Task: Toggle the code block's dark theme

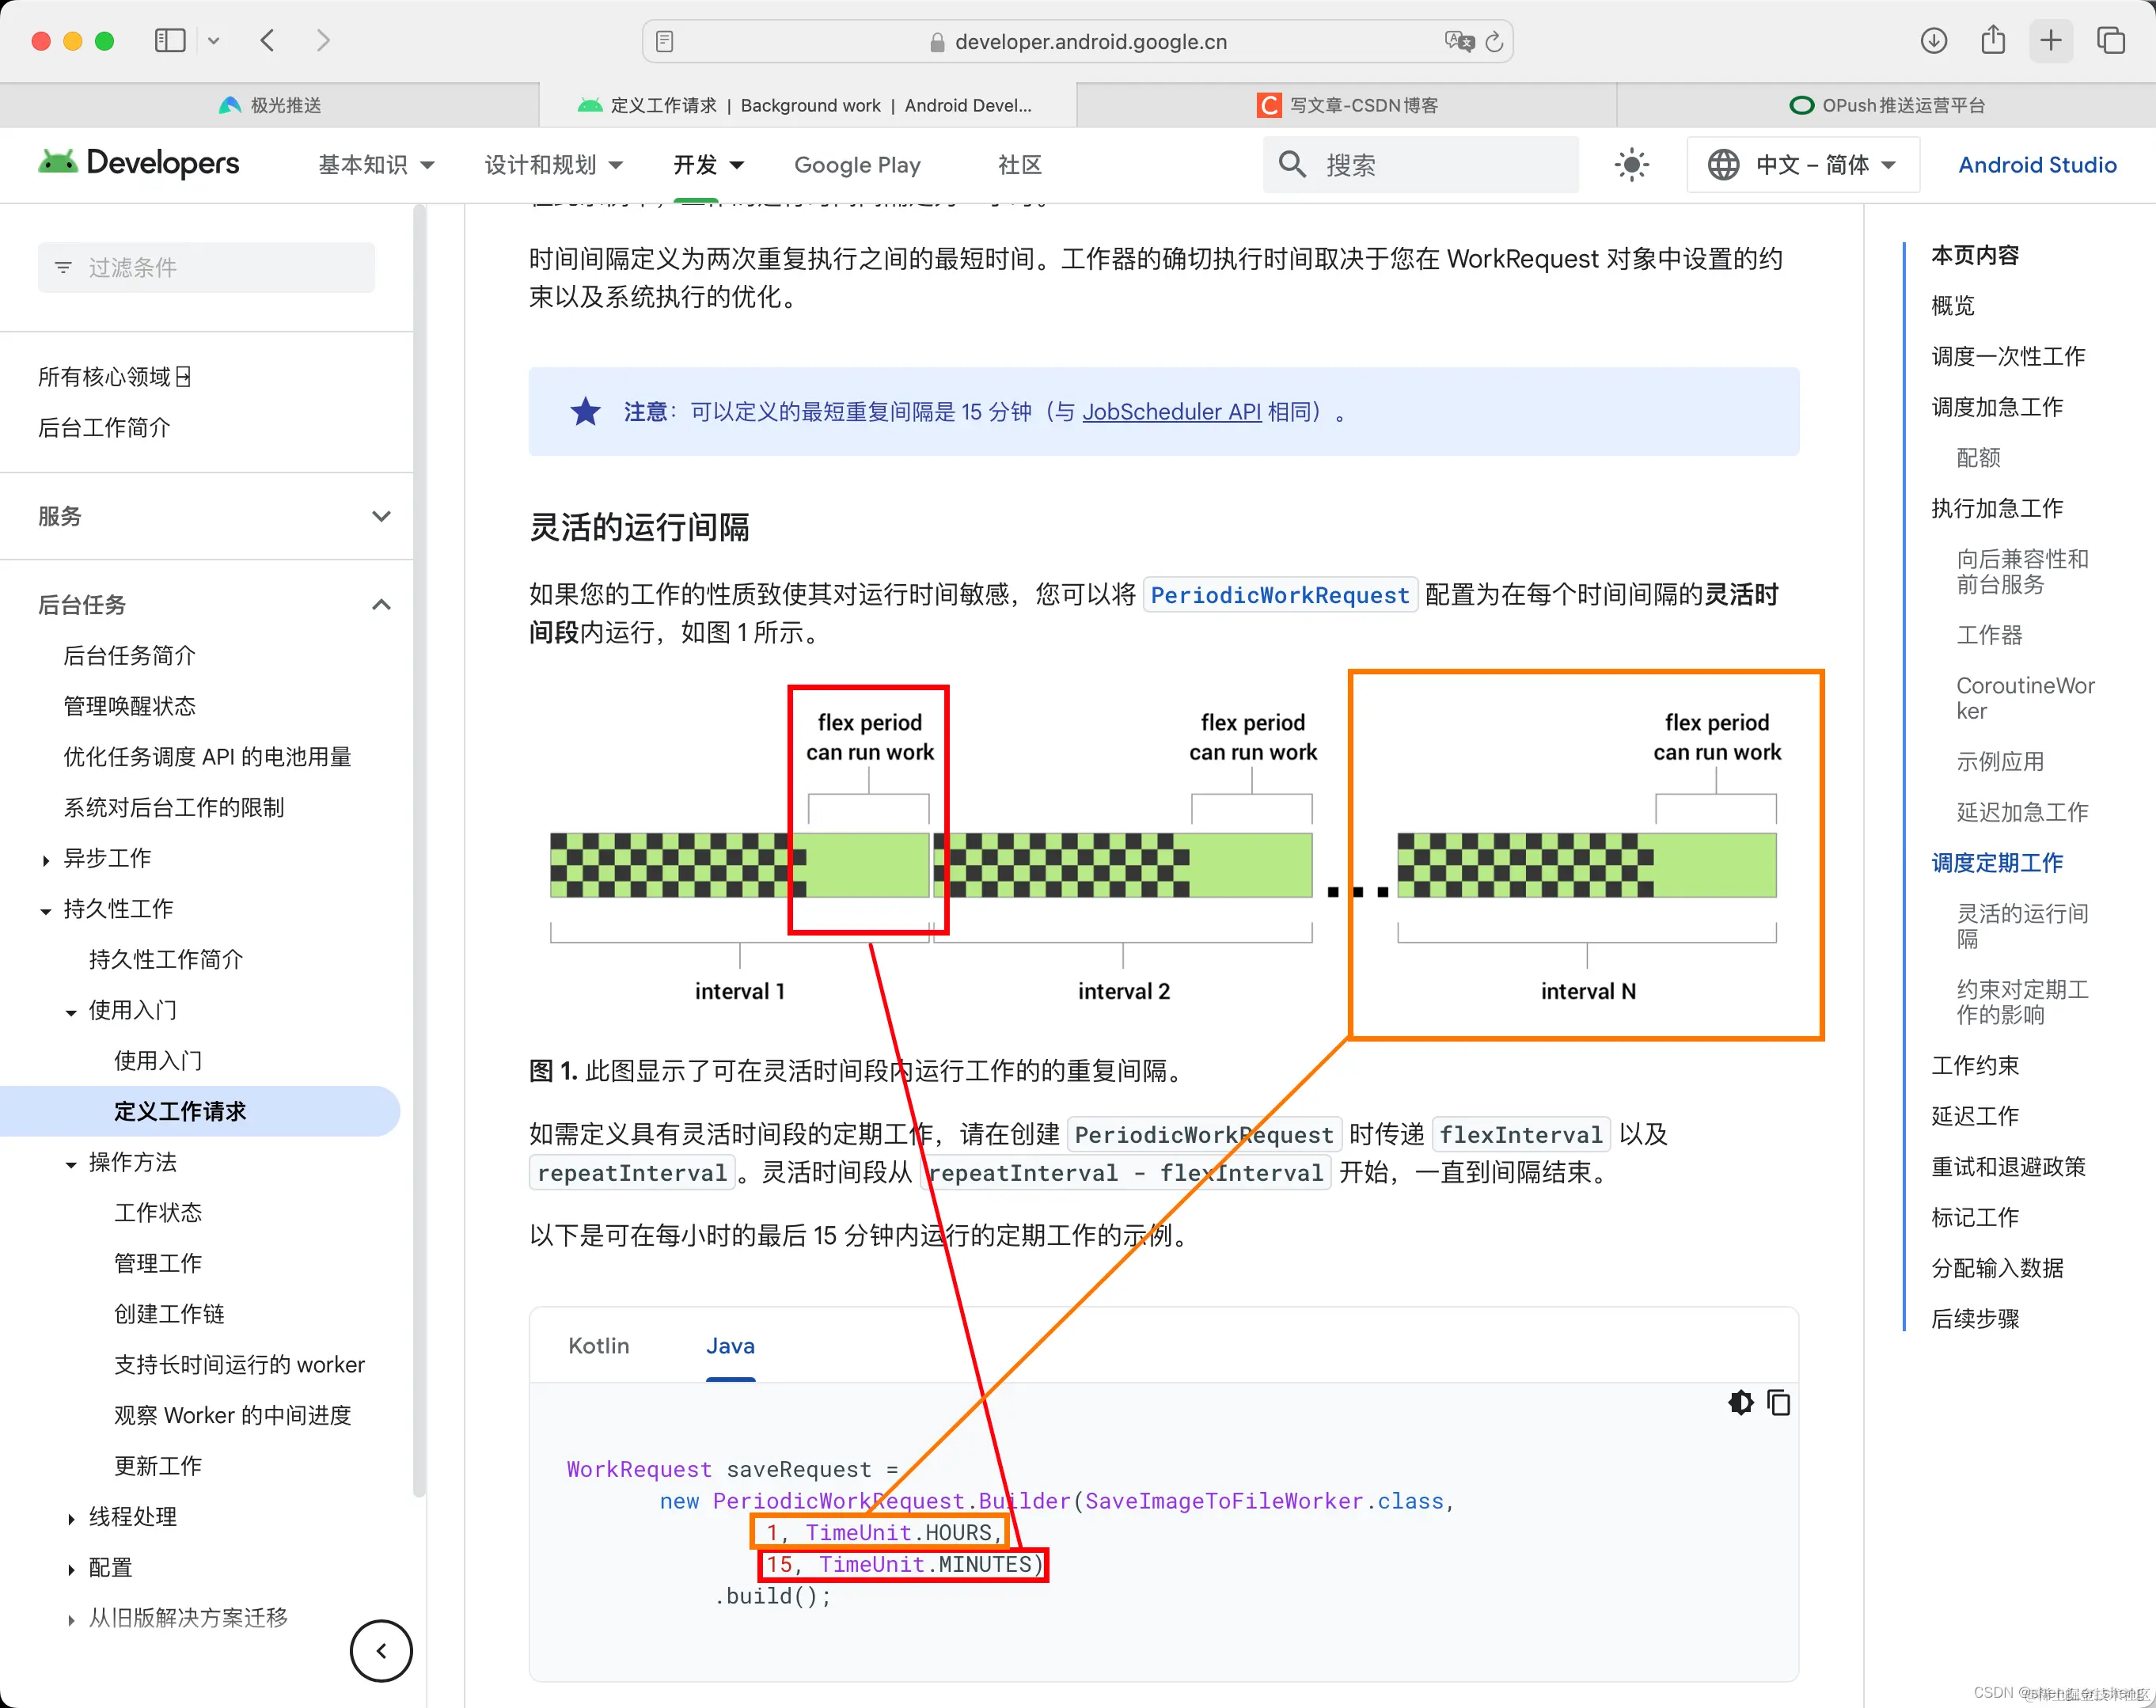Action: (x=1740, y=1403)
